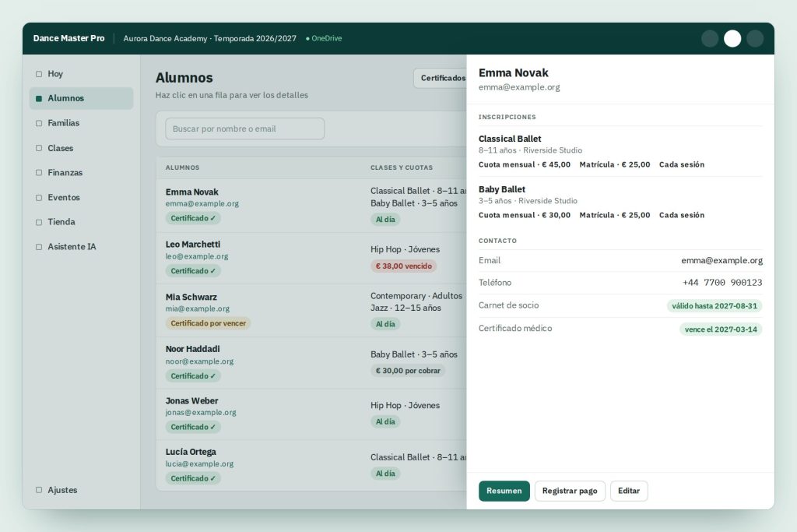Open Ajustes at sidebar bottom
The image size is (797, 532).
click(x=81, y=490)
